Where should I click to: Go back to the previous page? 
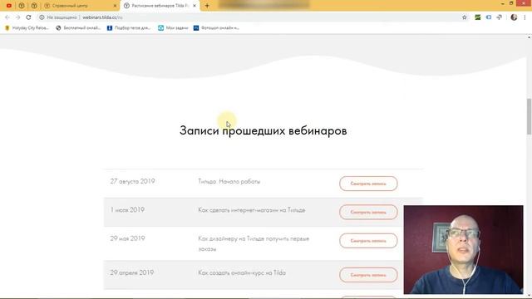[7, 17]
